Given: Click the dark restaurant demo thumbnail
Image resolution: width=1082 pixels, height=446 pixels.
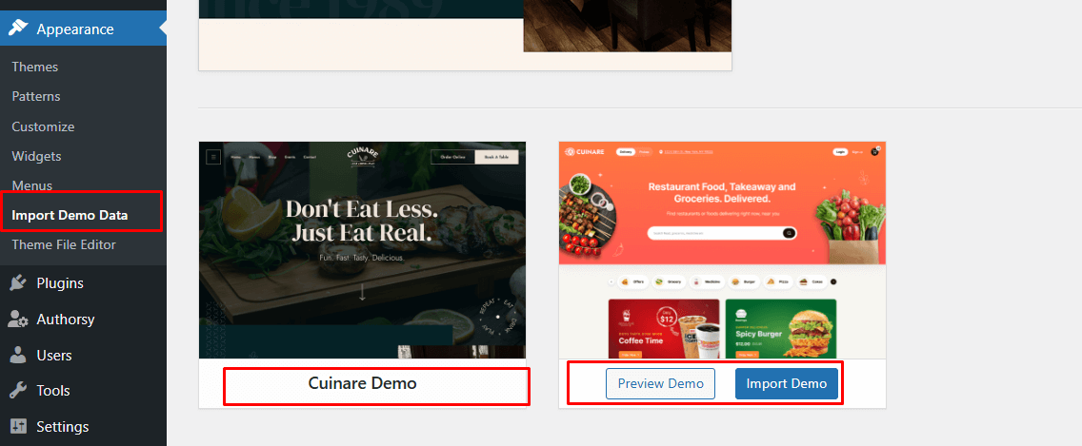Looking at the screenshot, I should click(362, 249).
